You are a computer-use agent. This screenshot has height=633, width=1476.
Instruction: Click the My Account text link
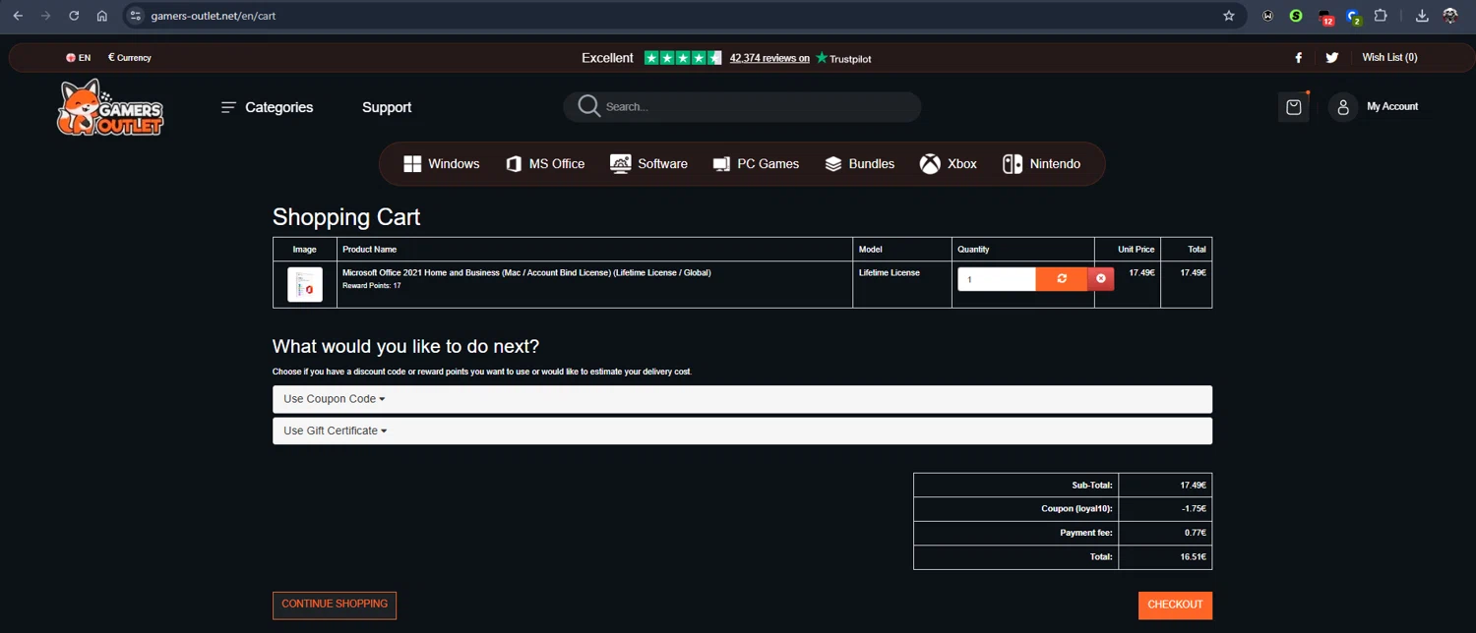click(x=1392, y=106)
